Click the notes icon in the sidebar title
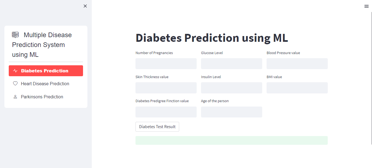Viewport: 372px width, 168px height. (x=15, y=34)
